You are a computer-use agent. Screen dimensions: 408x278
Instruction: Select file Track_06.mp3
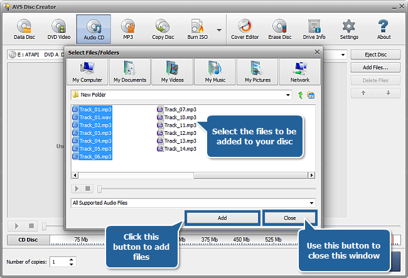[92, 156]
